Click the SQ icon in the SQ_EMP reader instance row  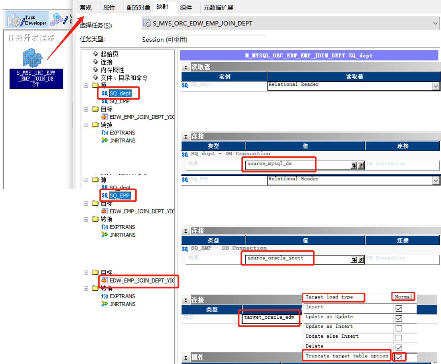point(185,180)
